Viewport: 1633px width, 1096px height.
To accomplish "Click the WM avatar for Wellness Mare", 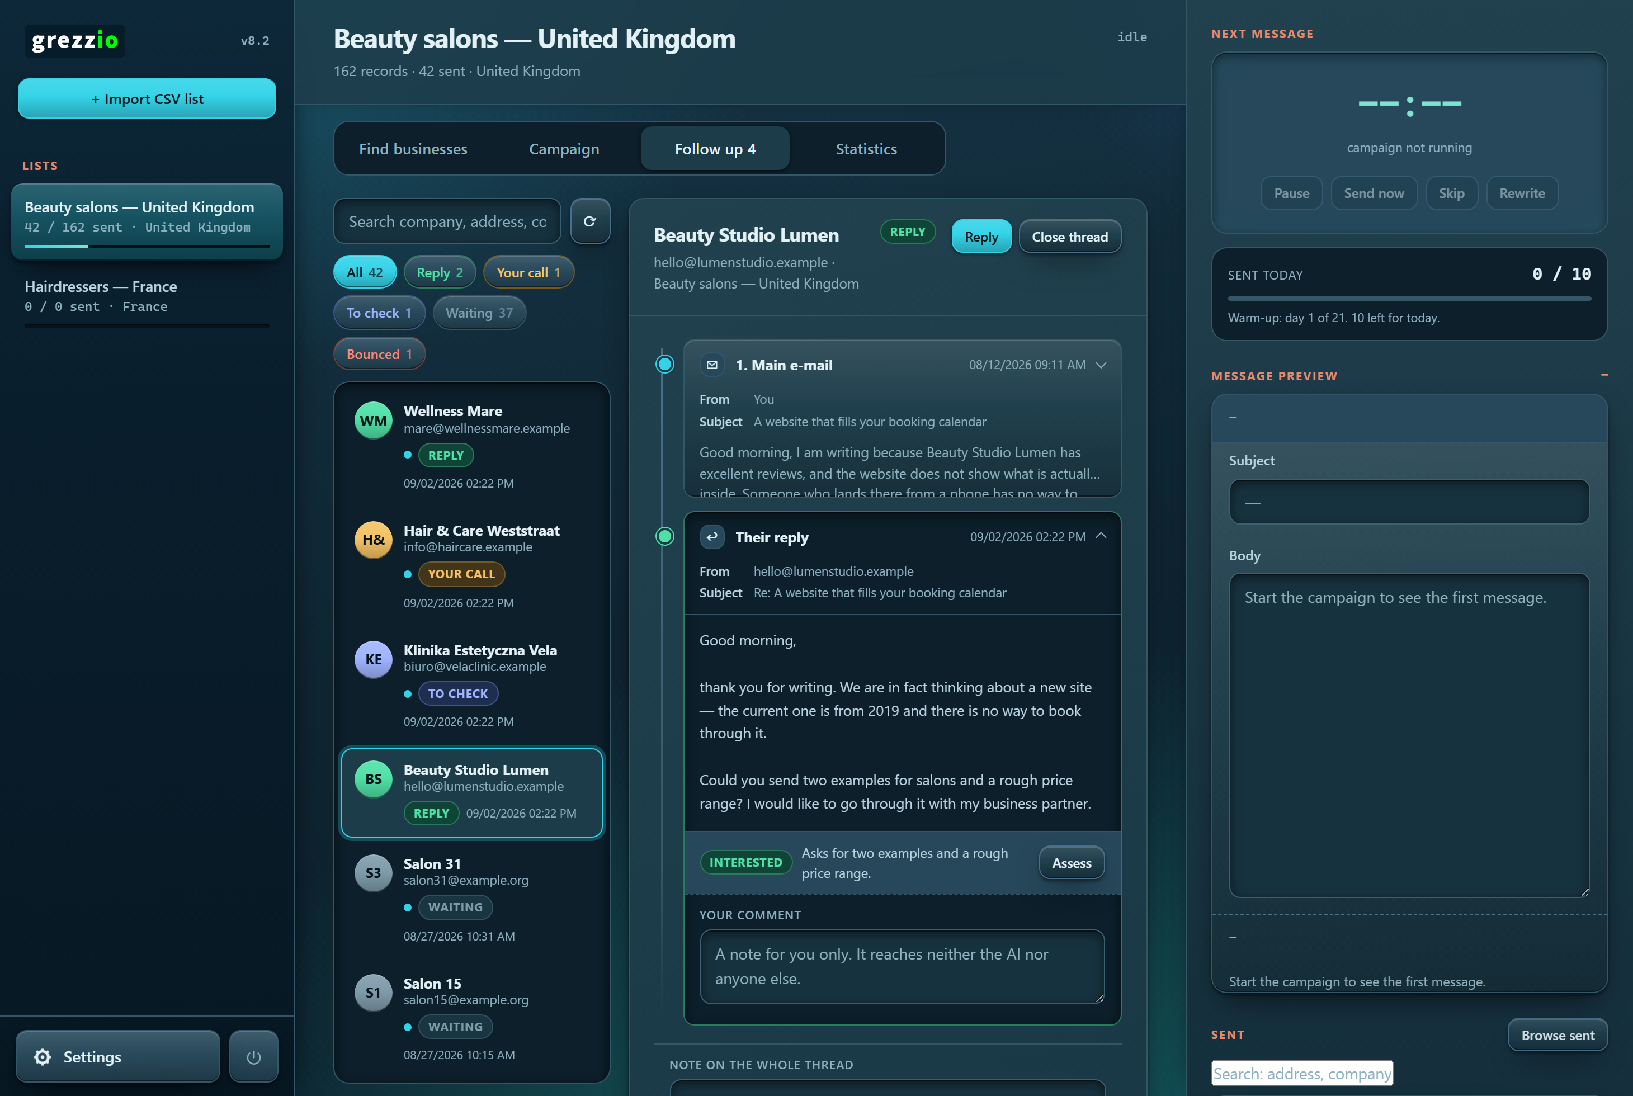I will point(374,421).
